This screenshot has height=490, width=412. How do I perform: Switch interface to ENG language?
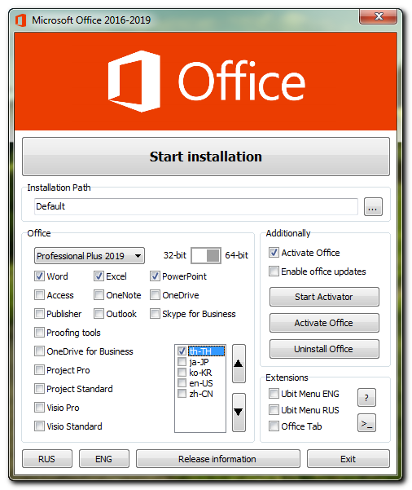pyautogui.click(x=104, y=459)
